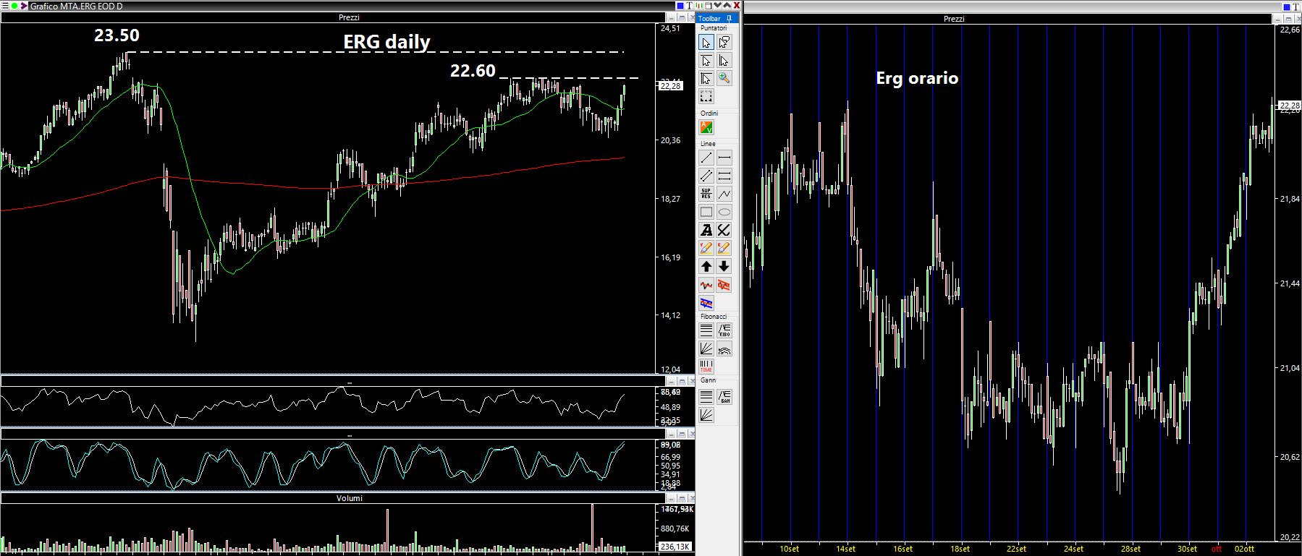Select the ellipse drawing tool

724,212
